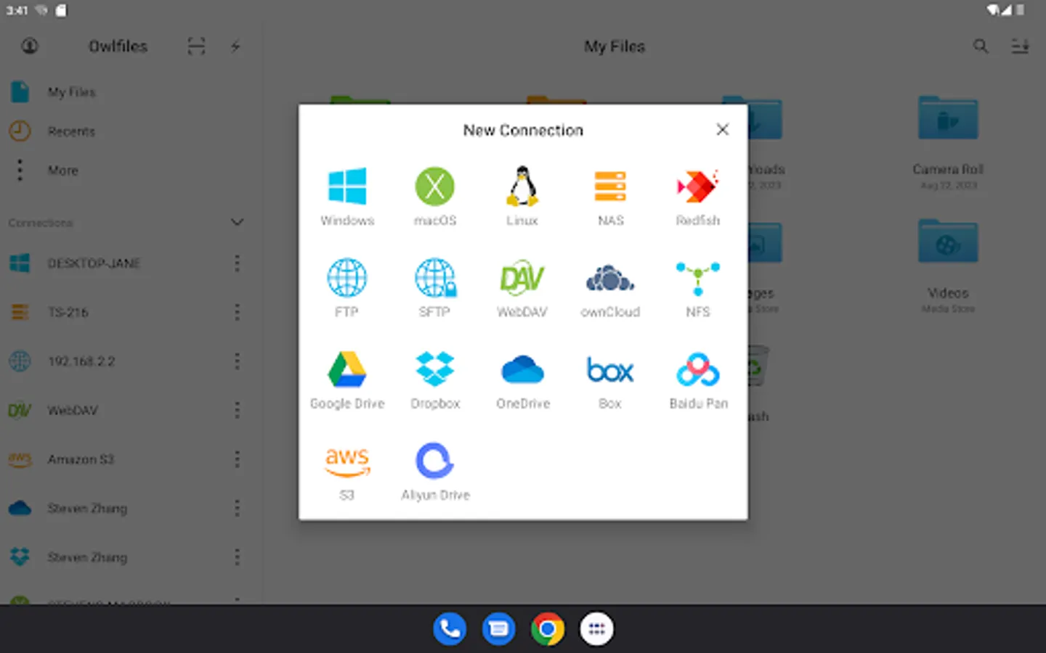
Task: Open DESKTOP-JANE connection
Action: pyautogui.click(x=94, y=263)
